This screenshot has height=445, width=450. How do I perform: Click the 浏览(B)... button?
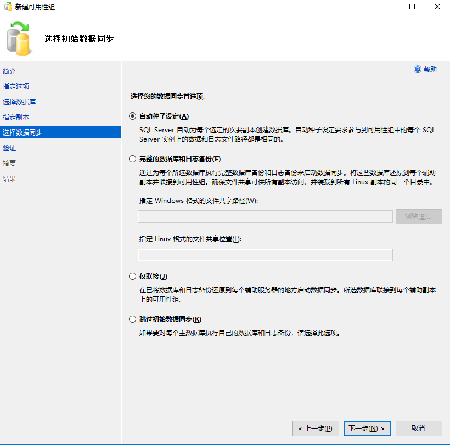click(x=419, y=217)
